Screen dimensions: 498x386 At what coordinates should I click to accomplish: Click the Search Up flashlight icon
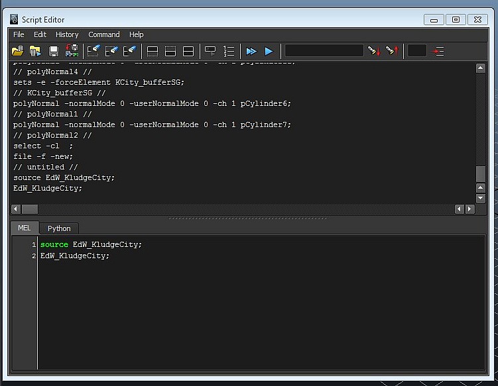[x=392, y=51]
